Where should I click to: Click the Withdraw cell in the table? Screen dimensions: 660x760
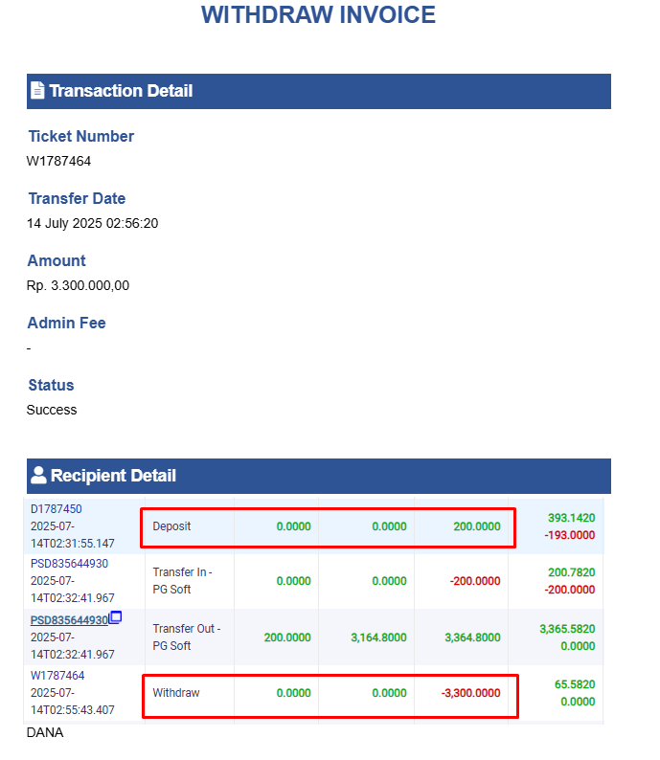pos(176,693)
